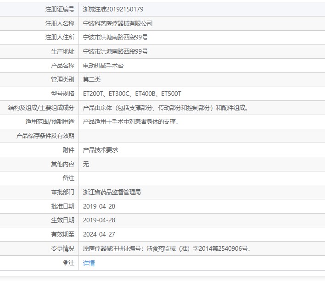
Task: Click the 变更情况 label
Action: [x=62, y=248]
